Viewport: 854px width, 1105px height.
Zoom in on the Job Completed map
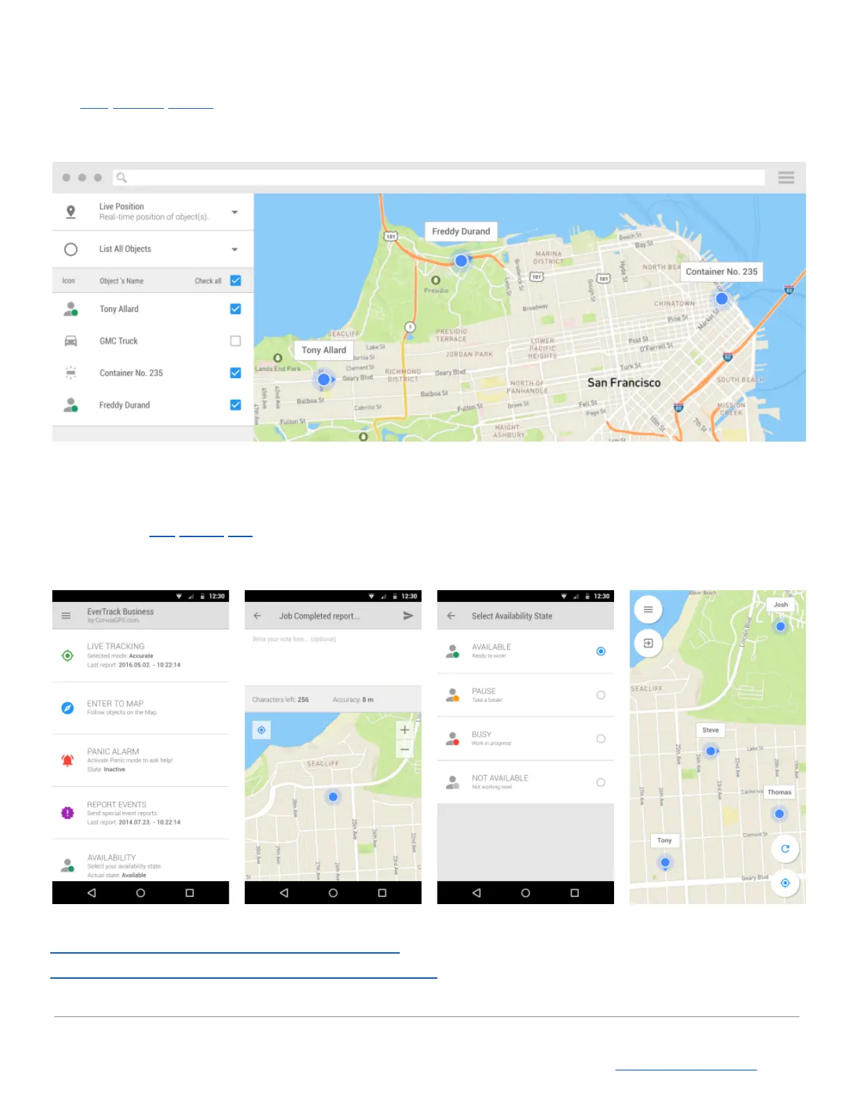(405, 730)
